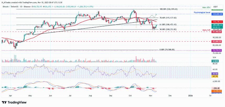This screenshot has height=107, width=225.
Task: Click the red 97,460.00 Daily S/R price tag
Action: (217, 32)
